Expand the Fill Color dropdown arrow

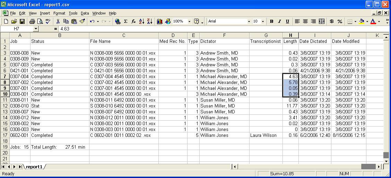point(367,21)
